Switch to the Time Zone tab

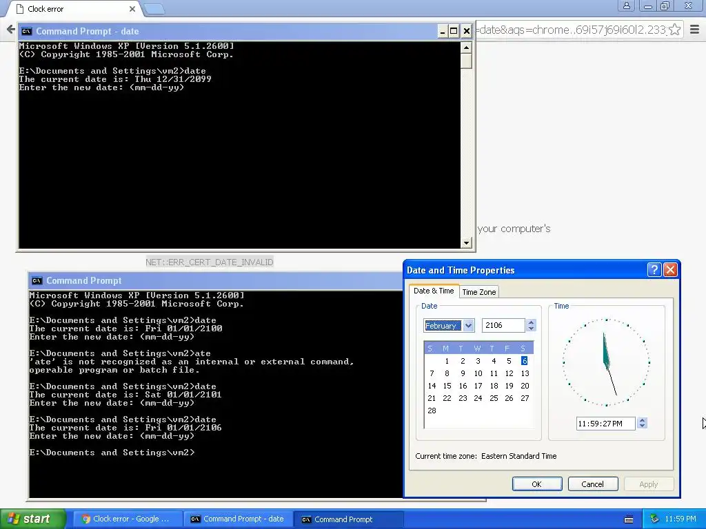tap(479, 292)
